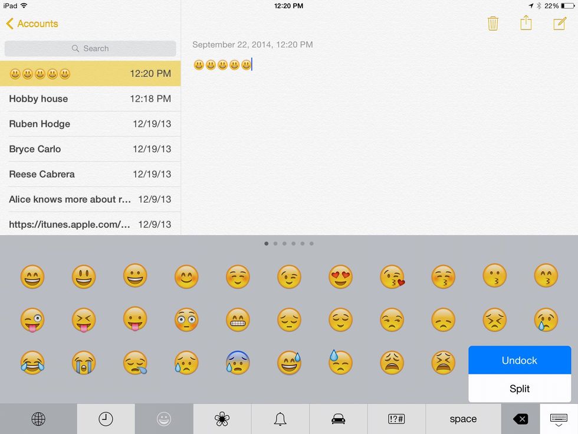Viewport: 578px width, 434px height.
Task: Open recently used emoji tab
Action: tap(106, 419)
